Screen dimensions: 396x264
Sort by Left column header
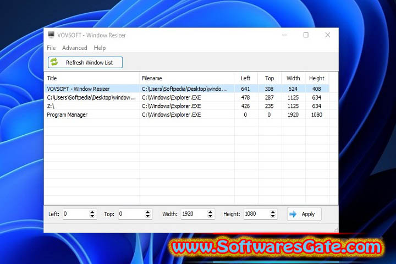[246, 78]
